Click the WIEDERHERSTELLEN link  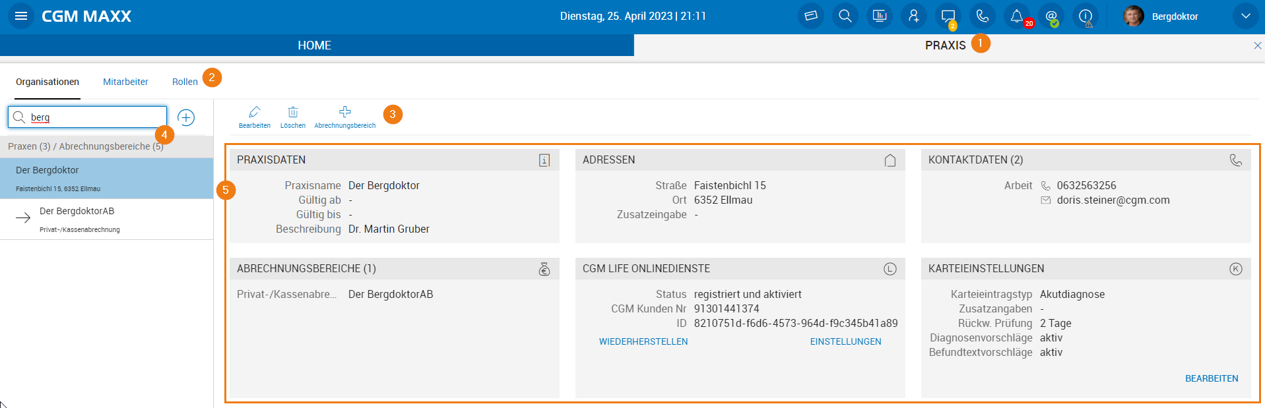pos(643,341)
